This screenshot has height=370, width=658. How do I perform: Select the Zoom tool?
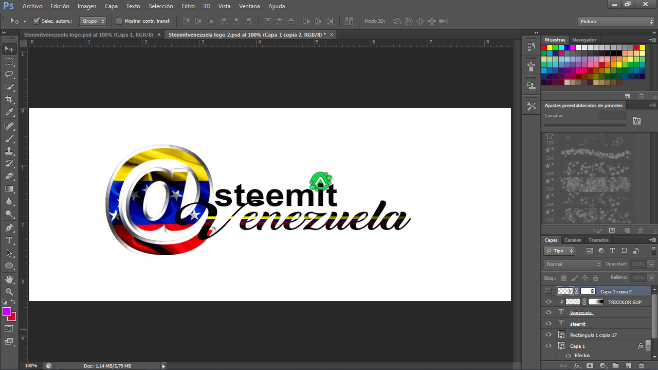tap(9, 292)
